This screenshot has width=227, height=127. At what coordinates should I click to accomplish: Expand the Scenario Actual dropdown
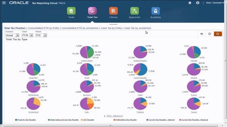(x=17, y=35)
